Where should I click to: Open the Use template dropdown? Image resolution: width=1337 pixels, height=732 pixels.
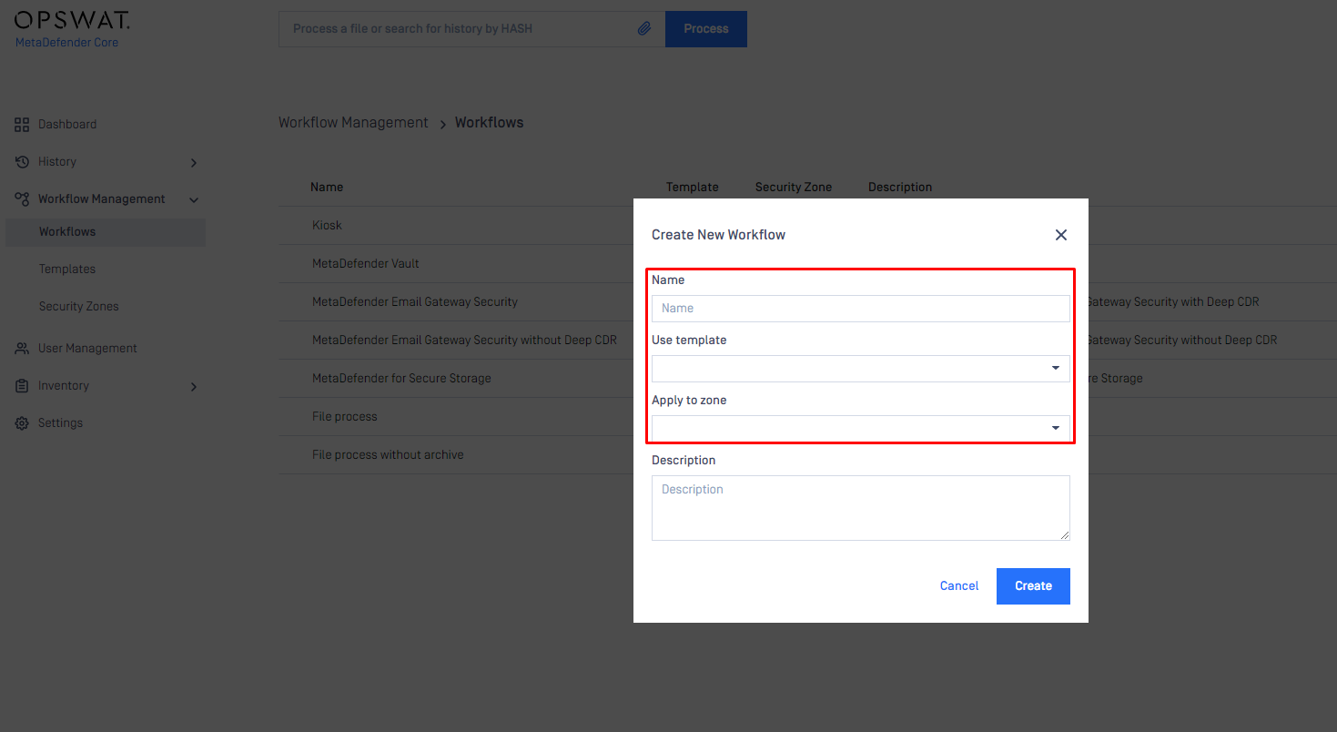(861, 369)
